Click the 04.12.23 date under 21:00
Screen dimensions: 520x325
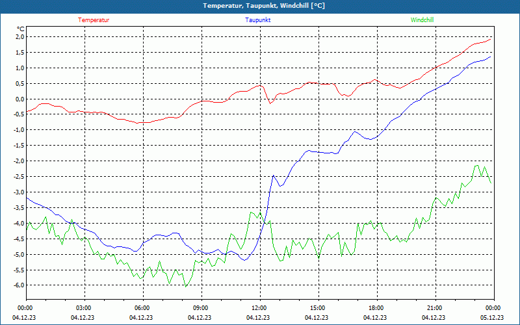tap(434, 317)
